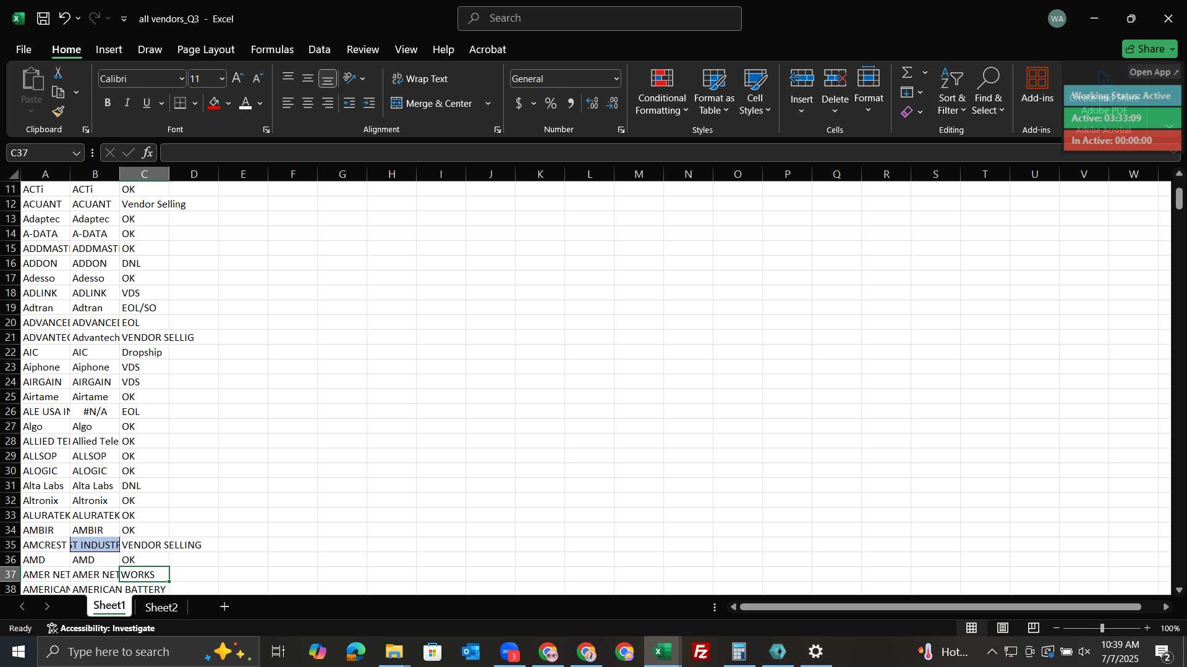The height and width of the screenshot is (667, 1187).
Task: Expand the Number Format General dropdown
Action: (616, 79)
